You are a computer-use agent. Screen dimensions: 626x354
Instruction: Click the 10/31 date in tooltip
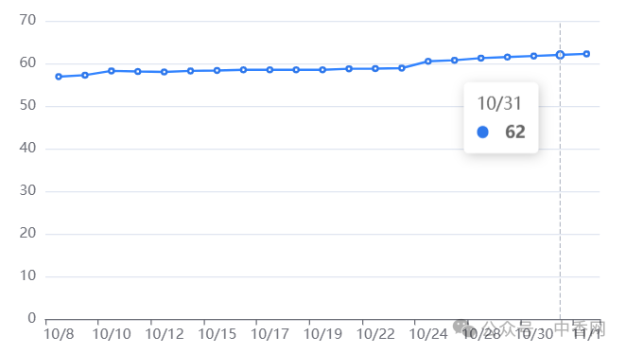pyautogui.click(x=499, y=104)
